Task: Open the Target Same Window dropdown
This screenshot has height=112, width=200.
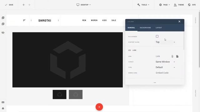Action: pyautogui.click(x=165, y=62)
